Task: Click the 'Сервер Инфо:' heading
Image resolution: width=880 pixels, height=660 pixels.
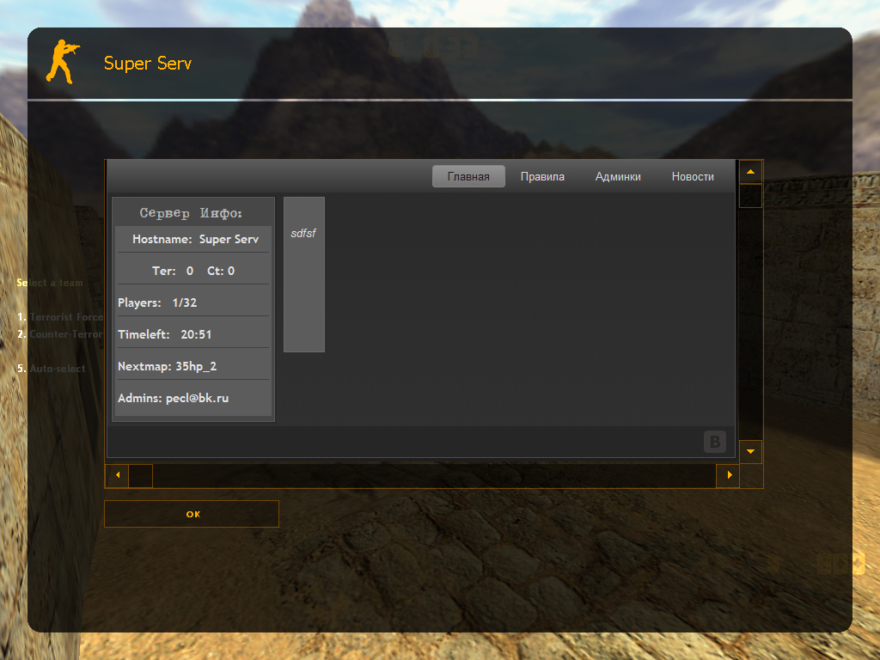Action: [191, 213]
